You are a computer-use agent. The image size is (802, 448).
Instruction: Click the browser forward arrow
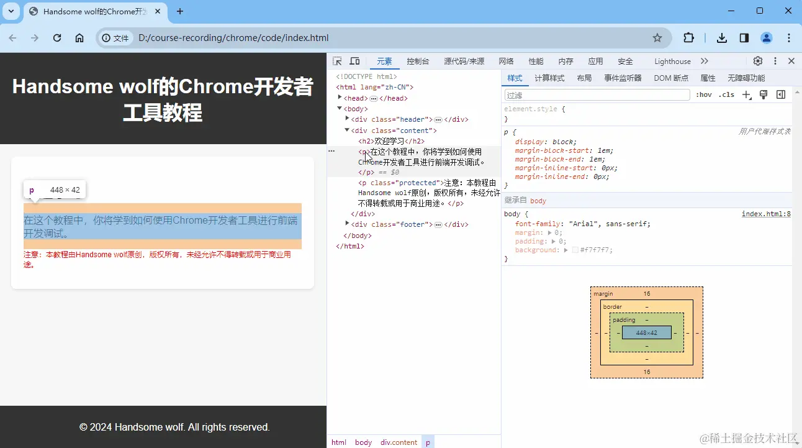(x=35, y=38)
